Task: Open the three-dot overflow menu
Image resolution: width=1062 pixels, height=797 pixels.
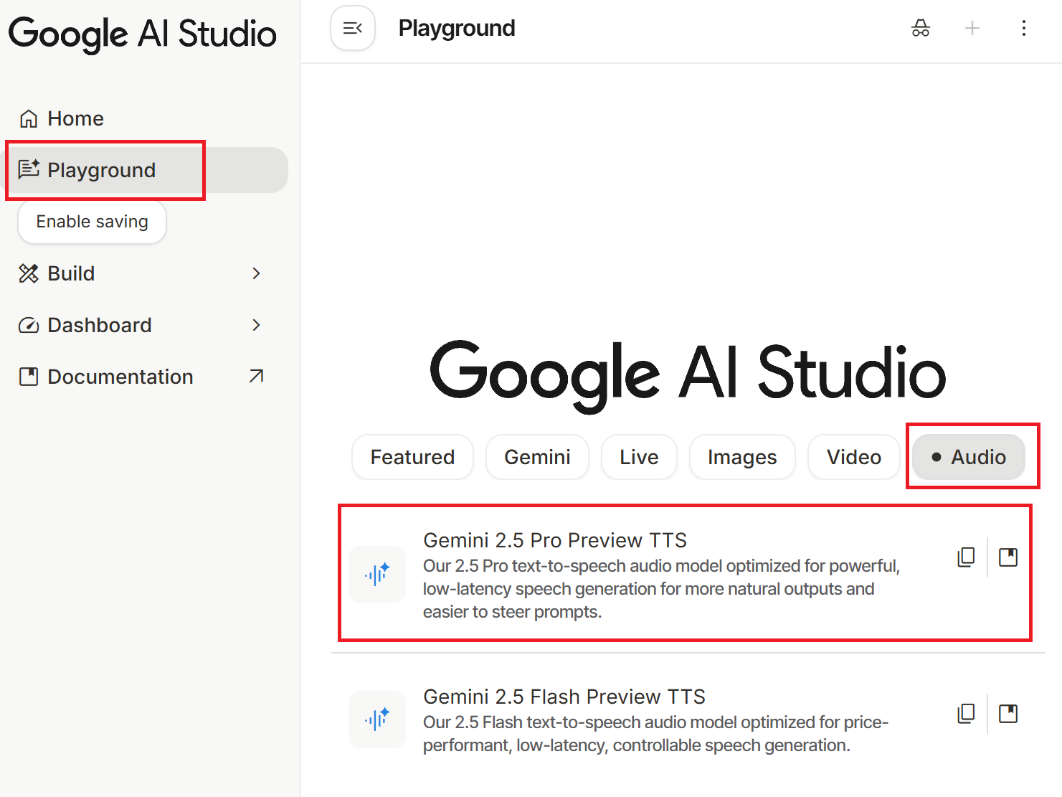Action: point(1024,28)
